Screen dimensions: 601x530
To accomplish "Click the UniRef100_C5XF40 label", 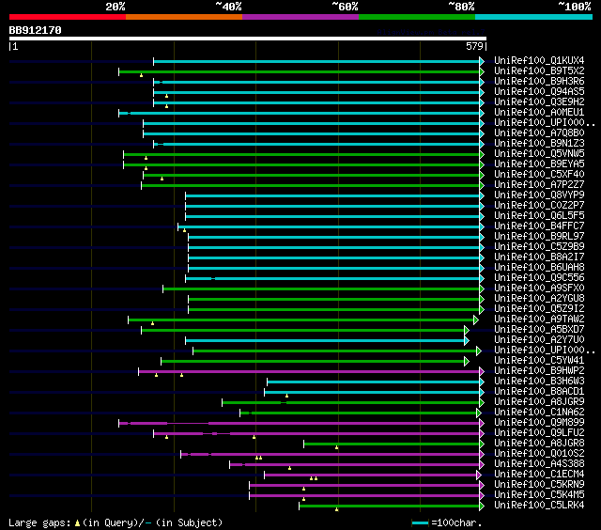I will coord(539,175).
